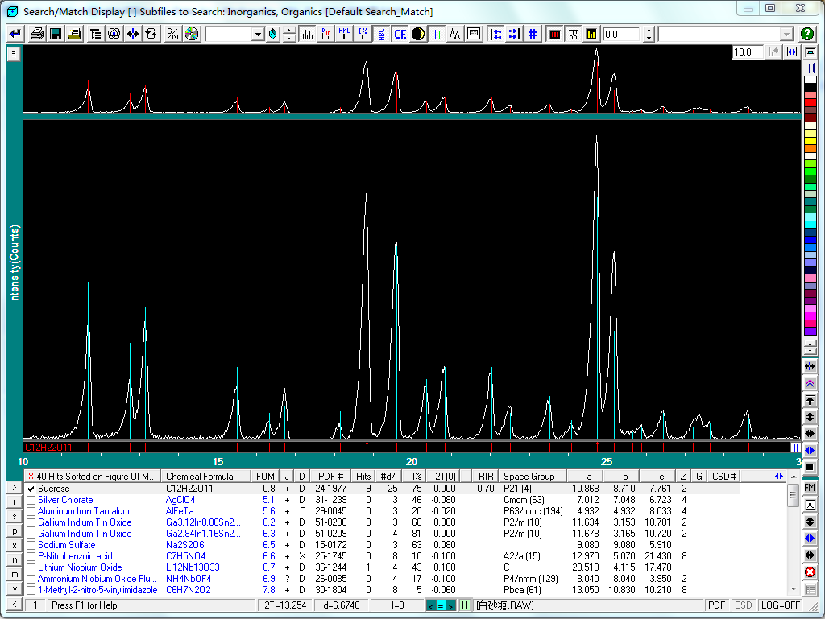825x619 pixels.
Task: Check the Silver Chlorate hit checkbox
Action: [x=31, y=500]
